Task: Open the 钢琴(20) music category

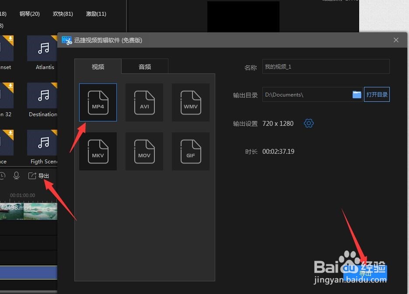Action: [29, 14]
